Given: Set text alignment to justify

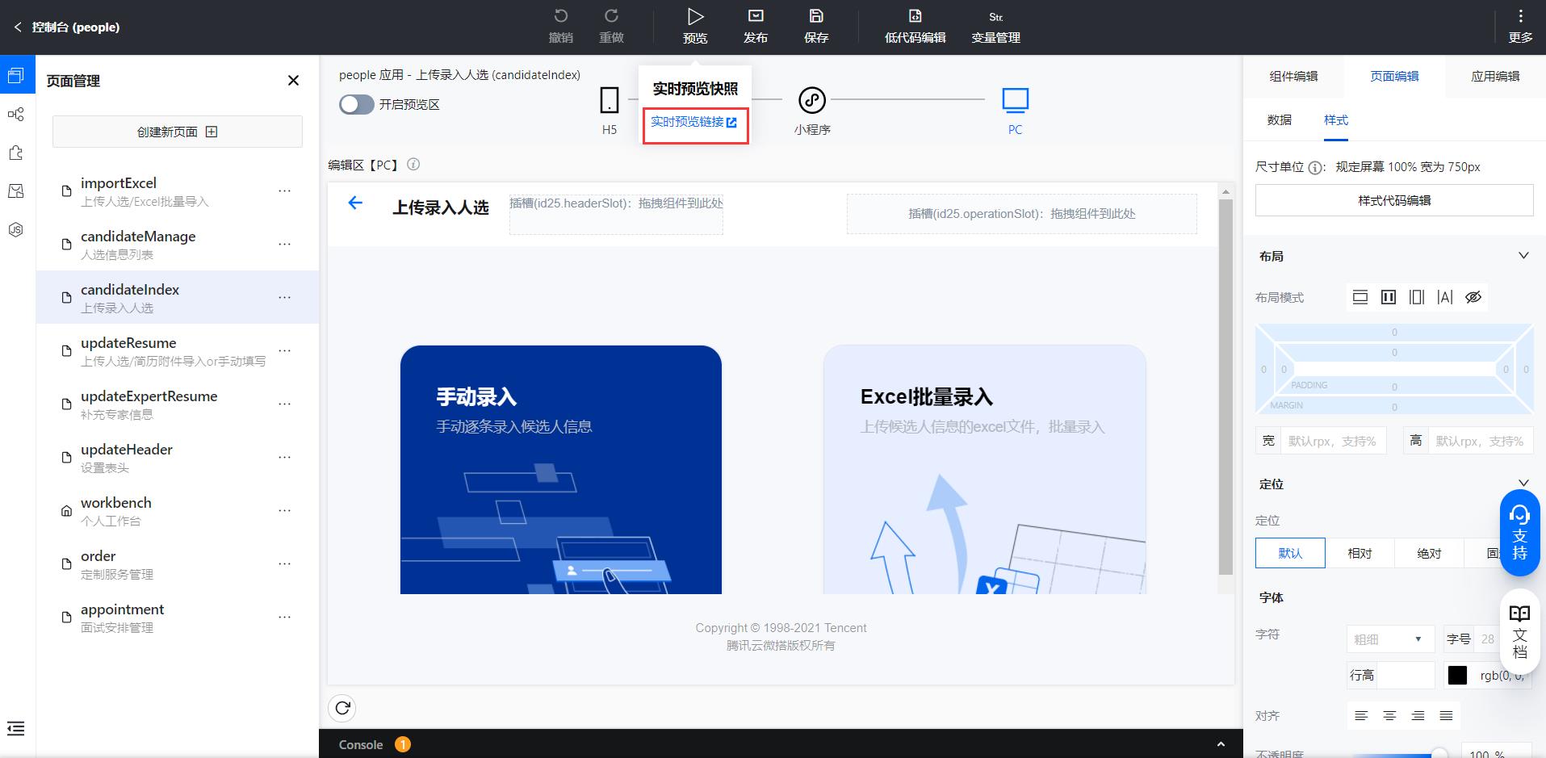Looking at the screenshot, I should [1446, 716].
